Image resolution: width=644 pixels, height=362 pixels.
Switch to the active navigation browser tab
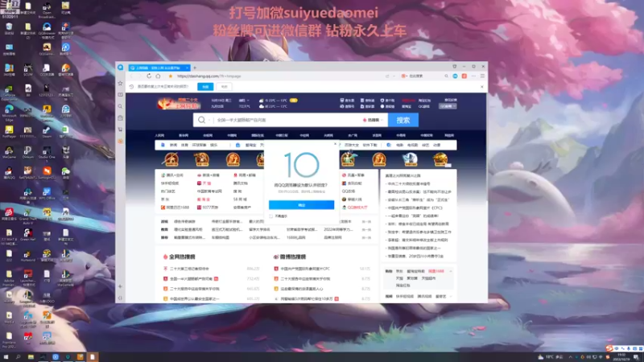point(159,68)
